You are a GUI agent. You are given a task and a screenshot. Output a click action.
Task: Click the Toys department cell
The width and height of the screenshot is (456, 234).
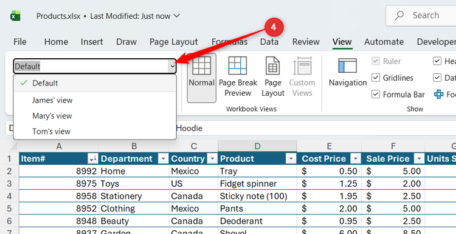134,184
